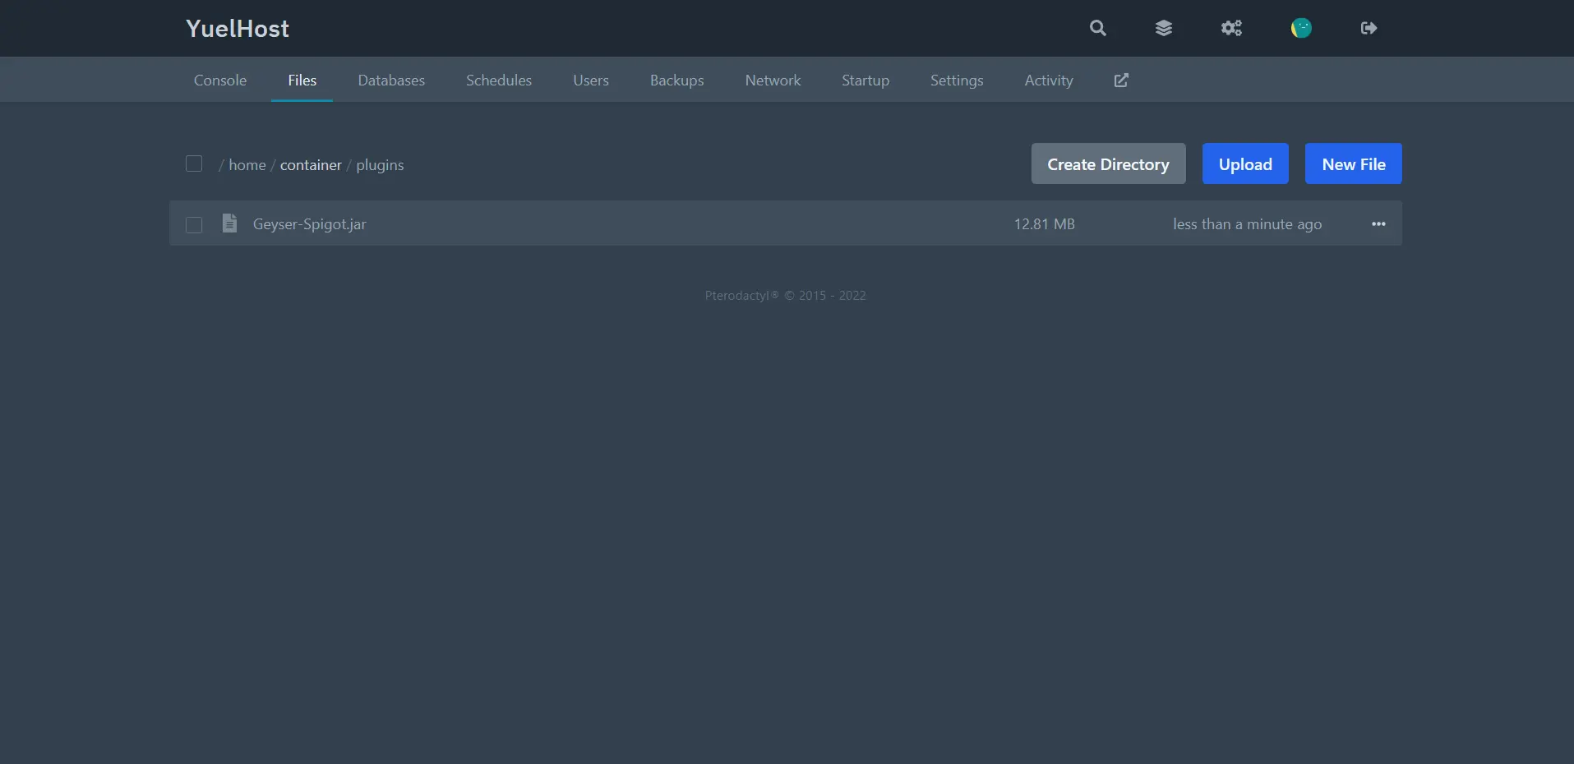Click the sign out icon
The image size is (1574, 764).
pyautogui.click(x=1369, y=28)
